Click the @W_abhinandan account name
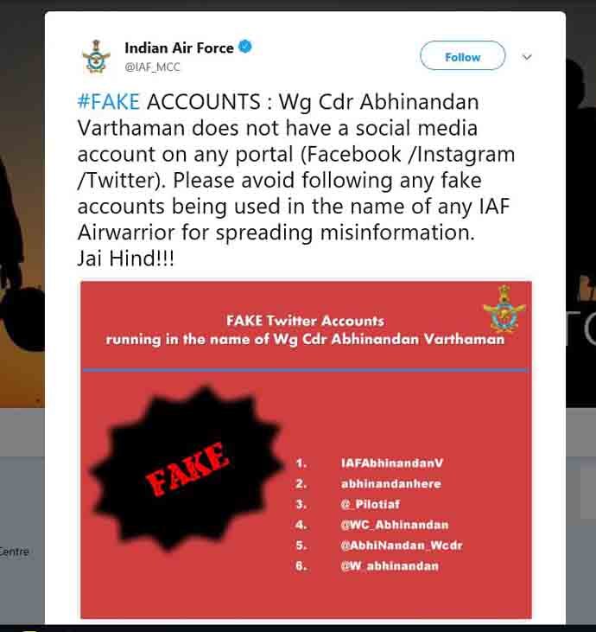Screen dimensions: 596x632 (x=390, y=566)
